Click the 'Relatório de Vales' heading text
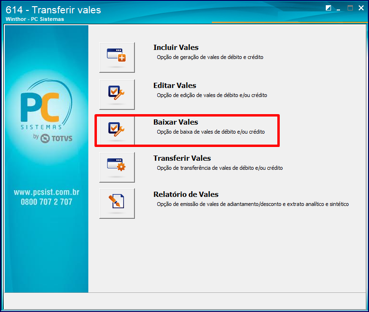 click(186, 195)
